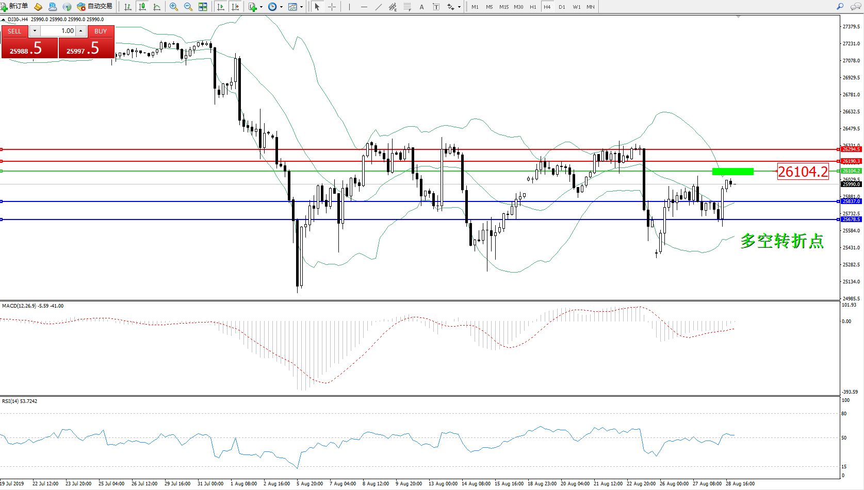Click the green rectangle marker on chart
864x490 pixels.
point(732,172)
